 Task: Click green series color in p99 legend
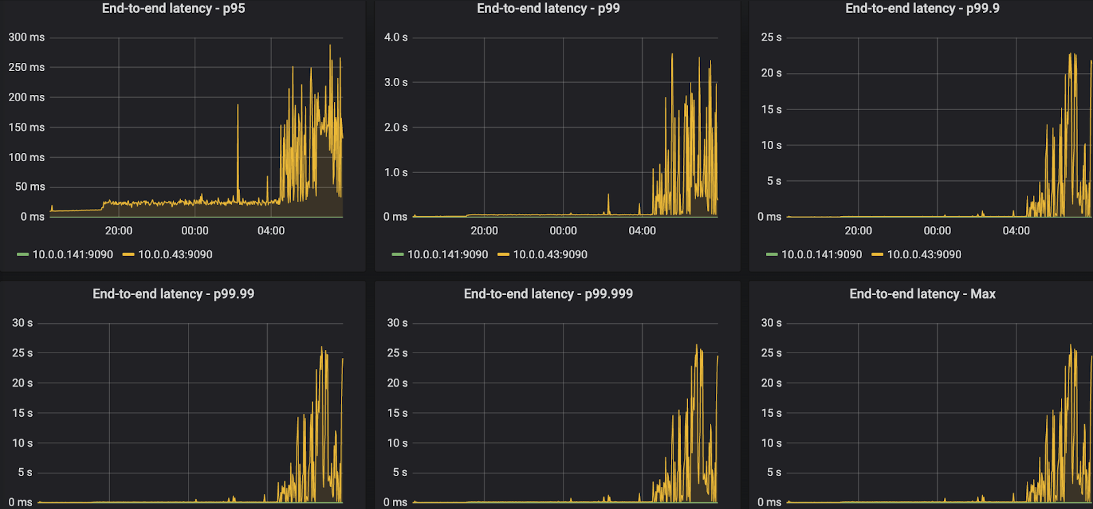[398, 255]
